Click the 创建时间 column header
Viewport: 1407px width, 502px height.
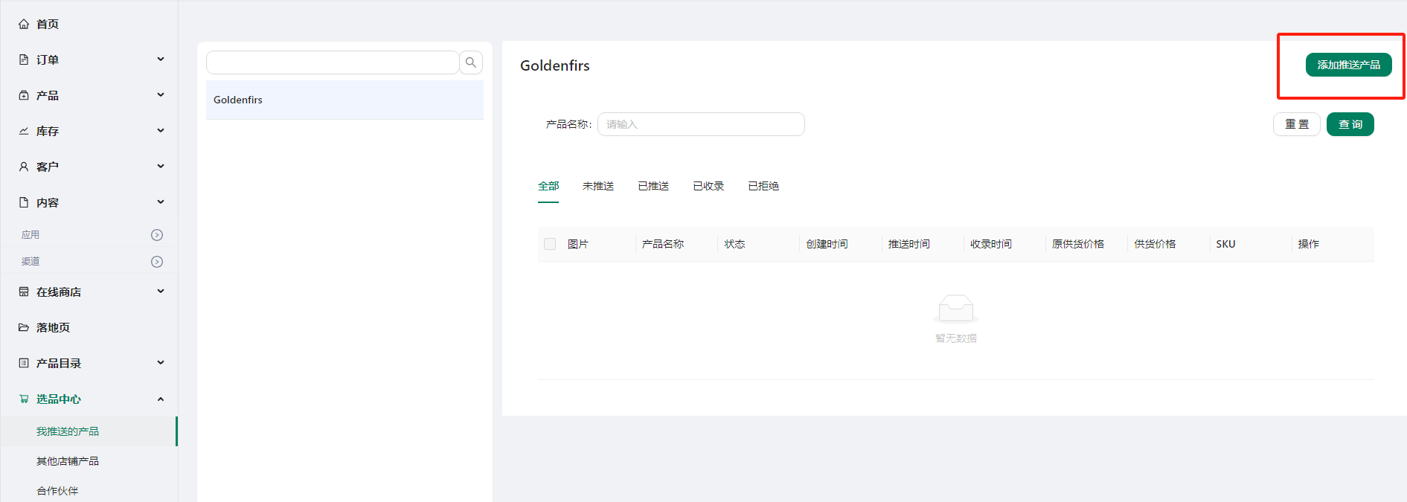click(827, 244)
